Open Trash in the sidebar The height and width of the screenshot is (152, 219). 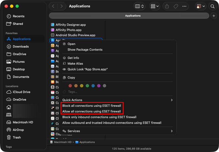coord(16,137)
